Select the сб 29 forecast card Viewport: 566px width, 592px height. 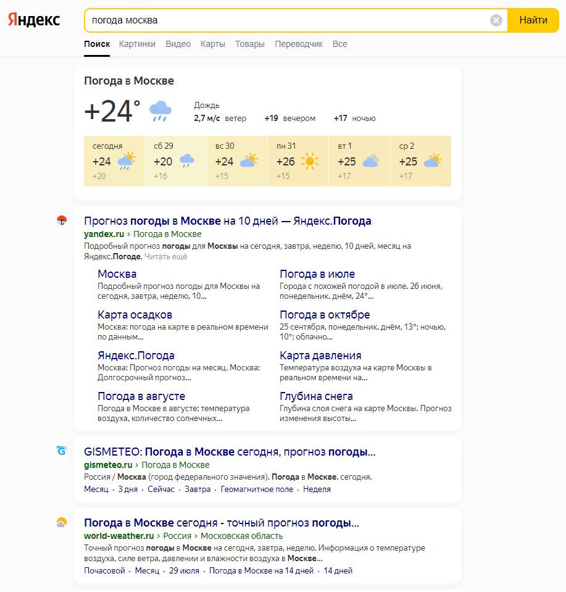pos(175,161)
